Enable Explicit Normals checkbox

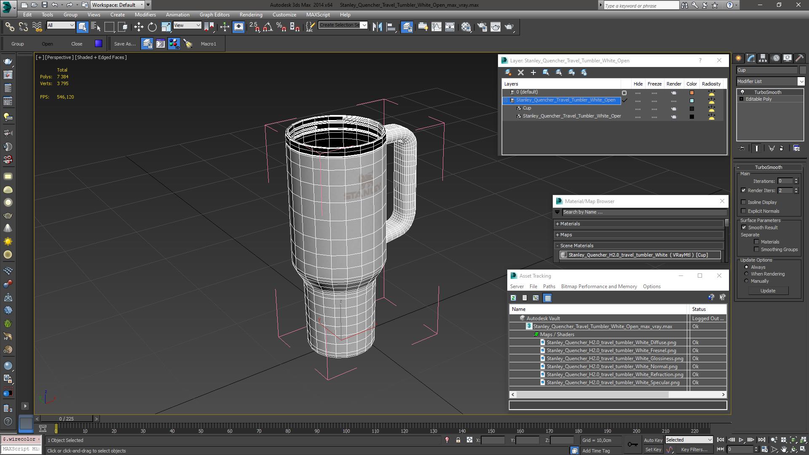point(744,211)
